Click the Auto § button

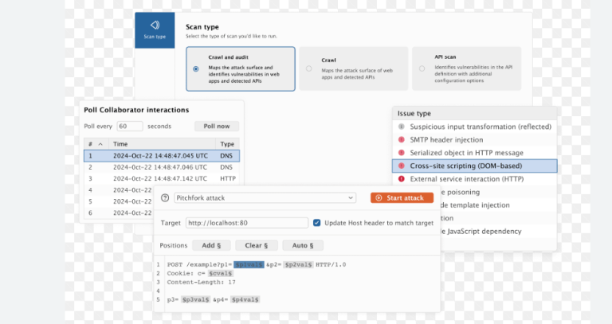point(303,246)
